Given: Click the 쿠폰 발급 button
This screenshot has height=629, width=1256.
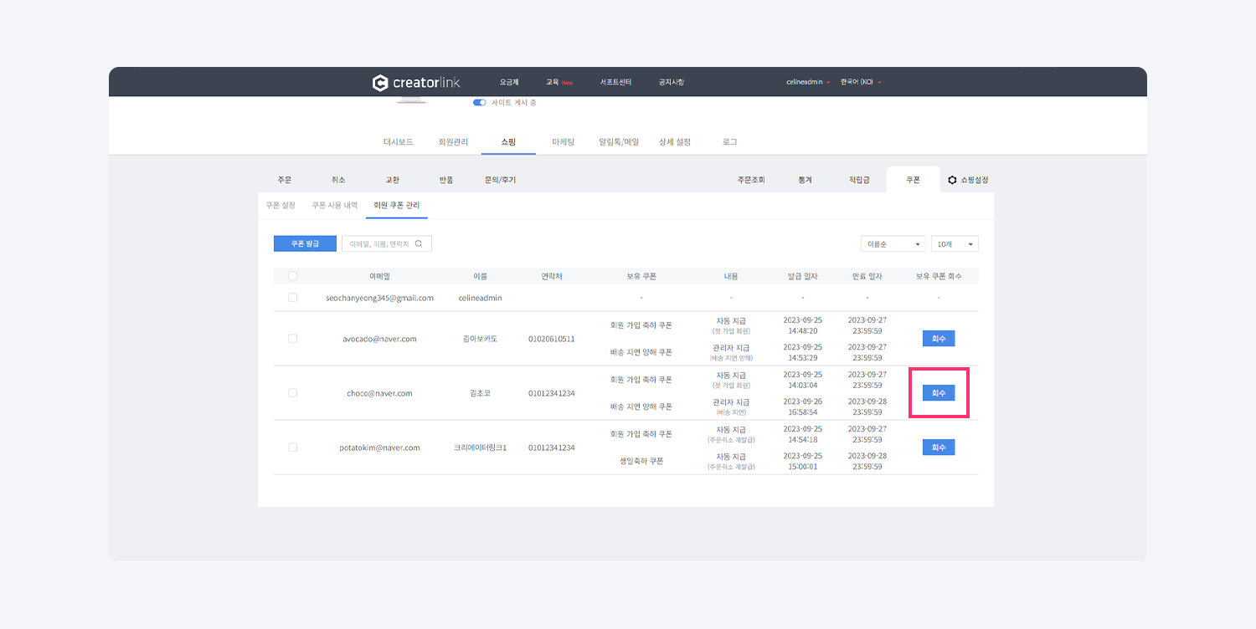Looking at the screenshot, I should coord(305,243).
